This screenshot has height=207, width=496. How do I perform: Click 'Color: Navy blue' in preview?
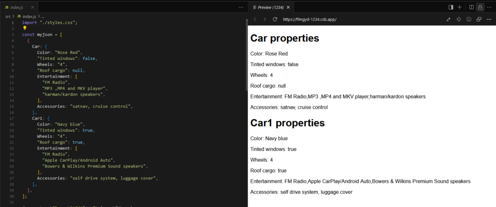tap(269, 138)
